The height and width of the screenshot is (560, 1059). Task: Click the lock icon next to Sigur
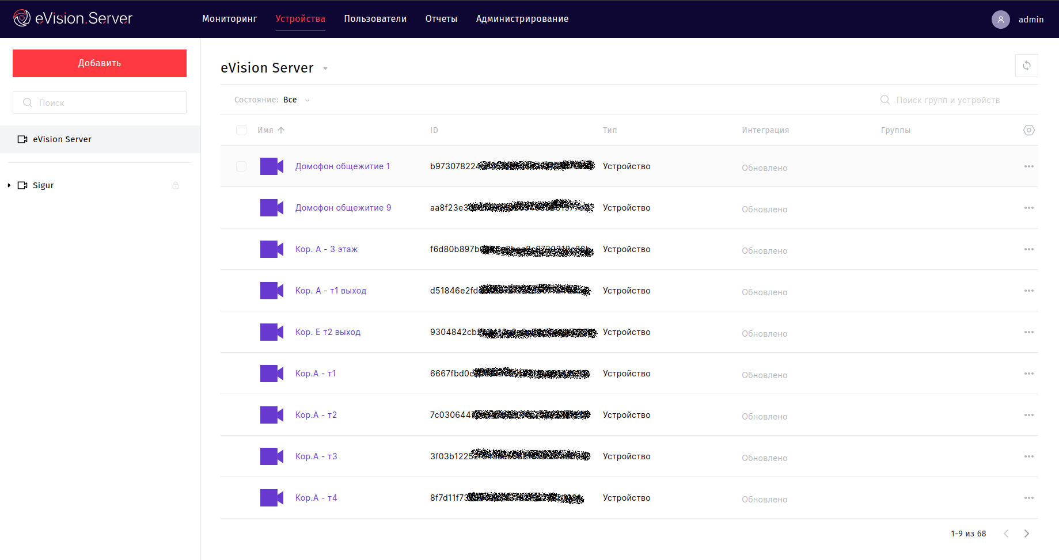click(176, 185)
